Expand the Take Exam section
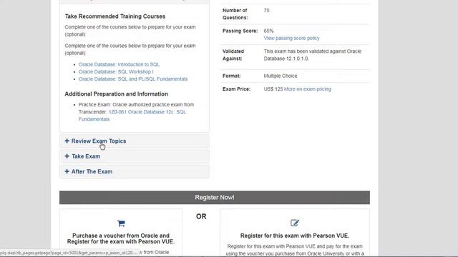Image resolution: width=458 pixels, height=257 pixels. [x=135, y=156]
